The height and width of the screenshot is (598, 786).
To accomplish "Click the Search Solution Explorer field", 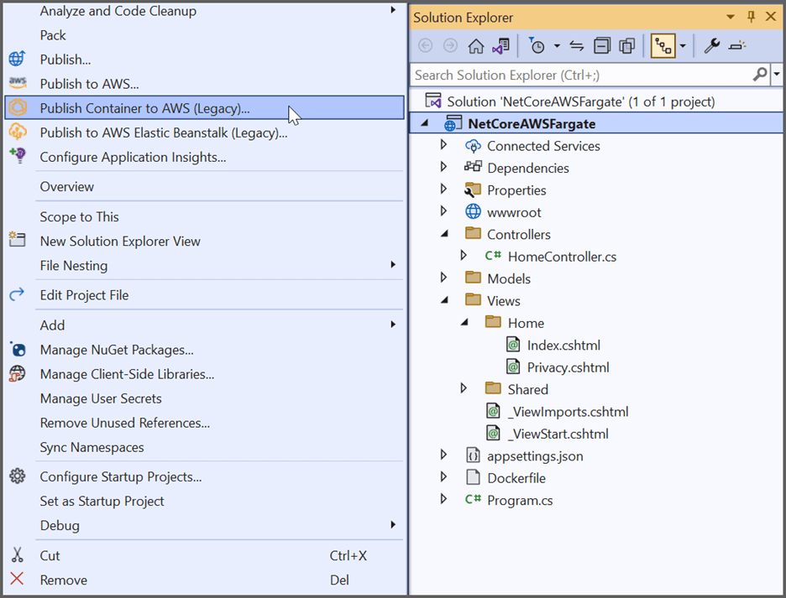I will point(581,75).
